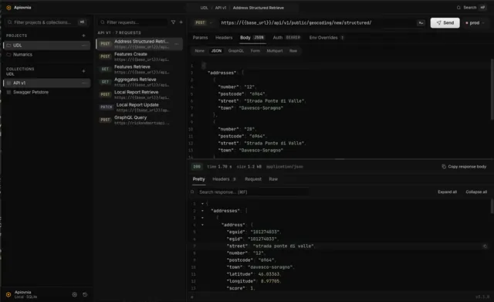Click the Apiownia logo in title bar
This screenshot has width=494, height=302.
point(8,8)
